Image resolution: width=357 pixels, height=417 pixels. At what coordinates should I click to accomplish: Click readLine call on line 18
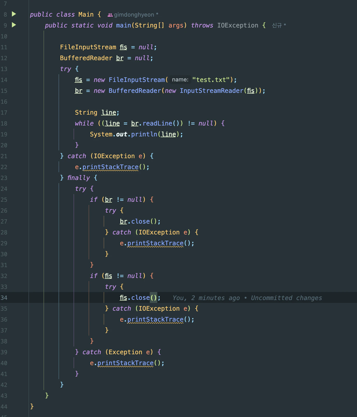[x=158, y=123]
